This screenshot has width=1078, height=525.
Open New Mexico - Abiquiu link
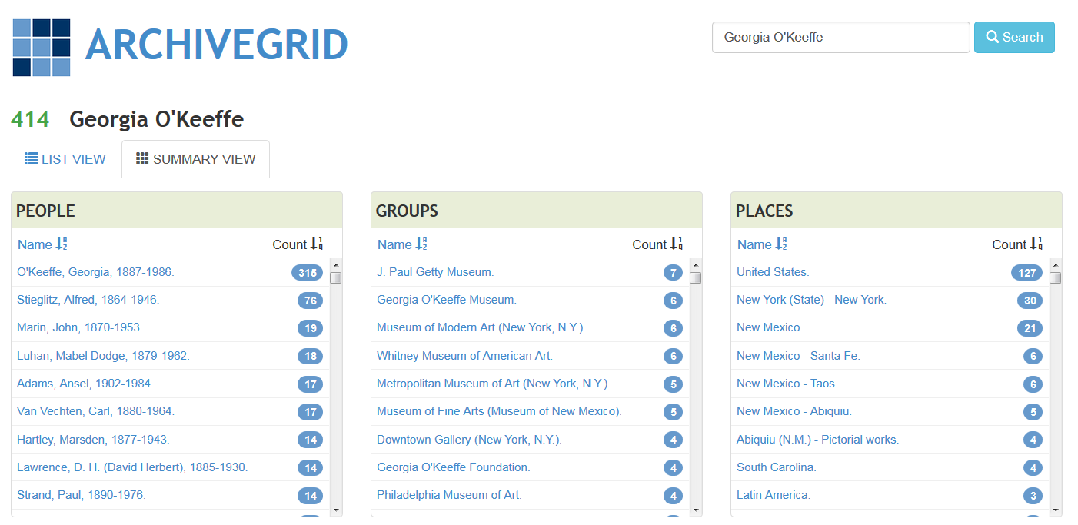coord(794,411)
